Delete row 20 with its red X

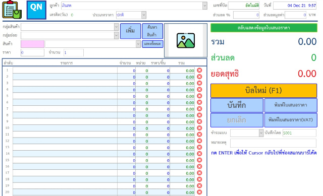(199, 192)
